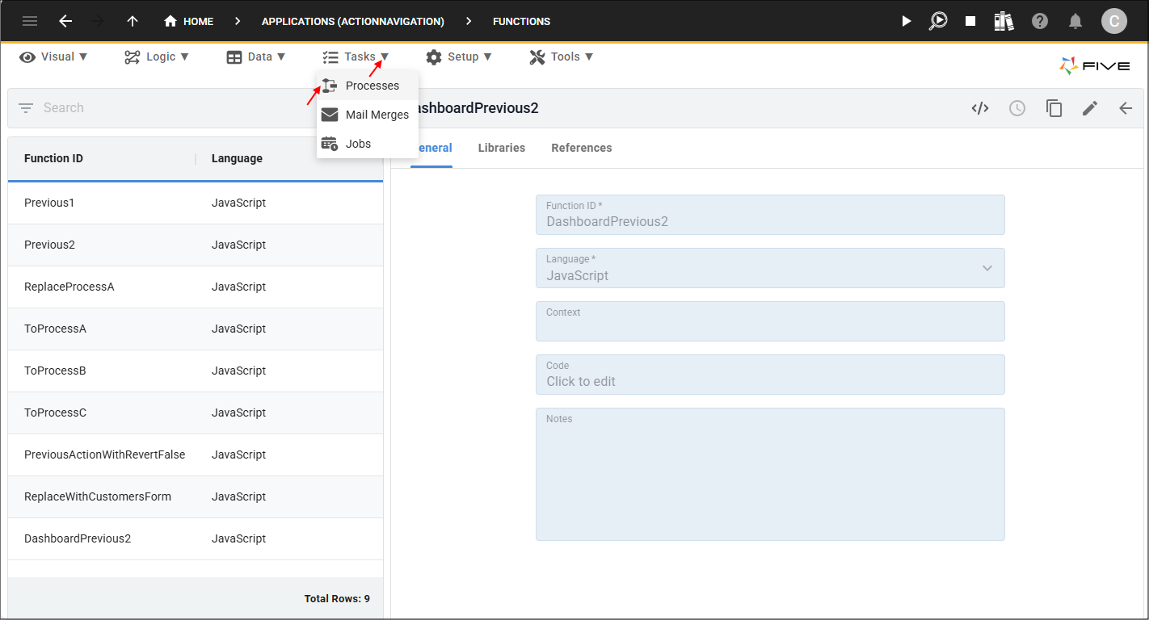Switch to the Libraries tab
Image resolution: width=1149 pixels, height=620 pixels.
click(x=501, y=148)
